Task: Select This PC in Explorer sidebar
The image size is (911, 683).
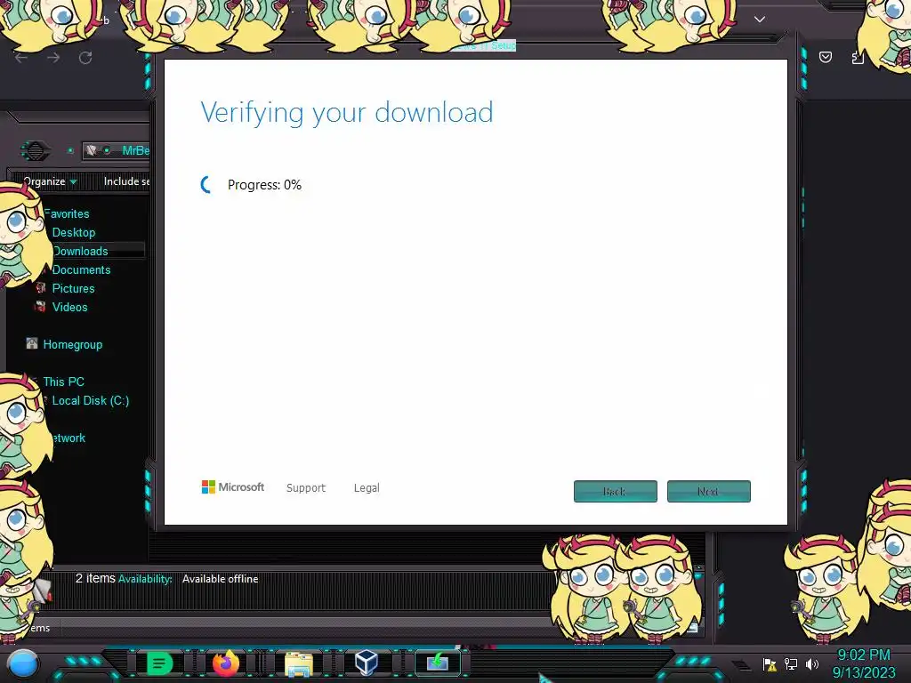Action: (x=63, y=382)
